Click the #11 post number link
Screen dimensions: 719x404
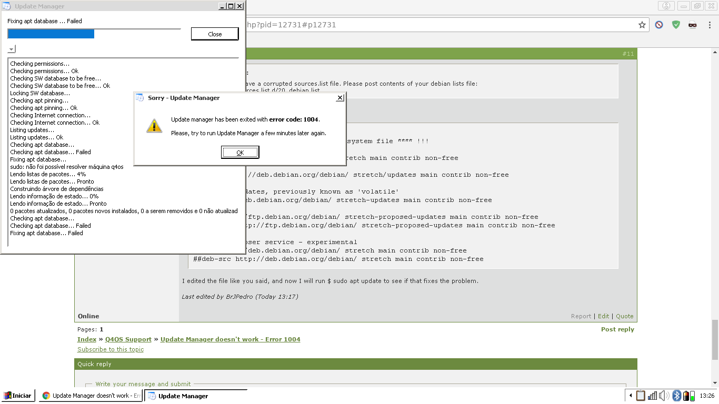(628, 54)
